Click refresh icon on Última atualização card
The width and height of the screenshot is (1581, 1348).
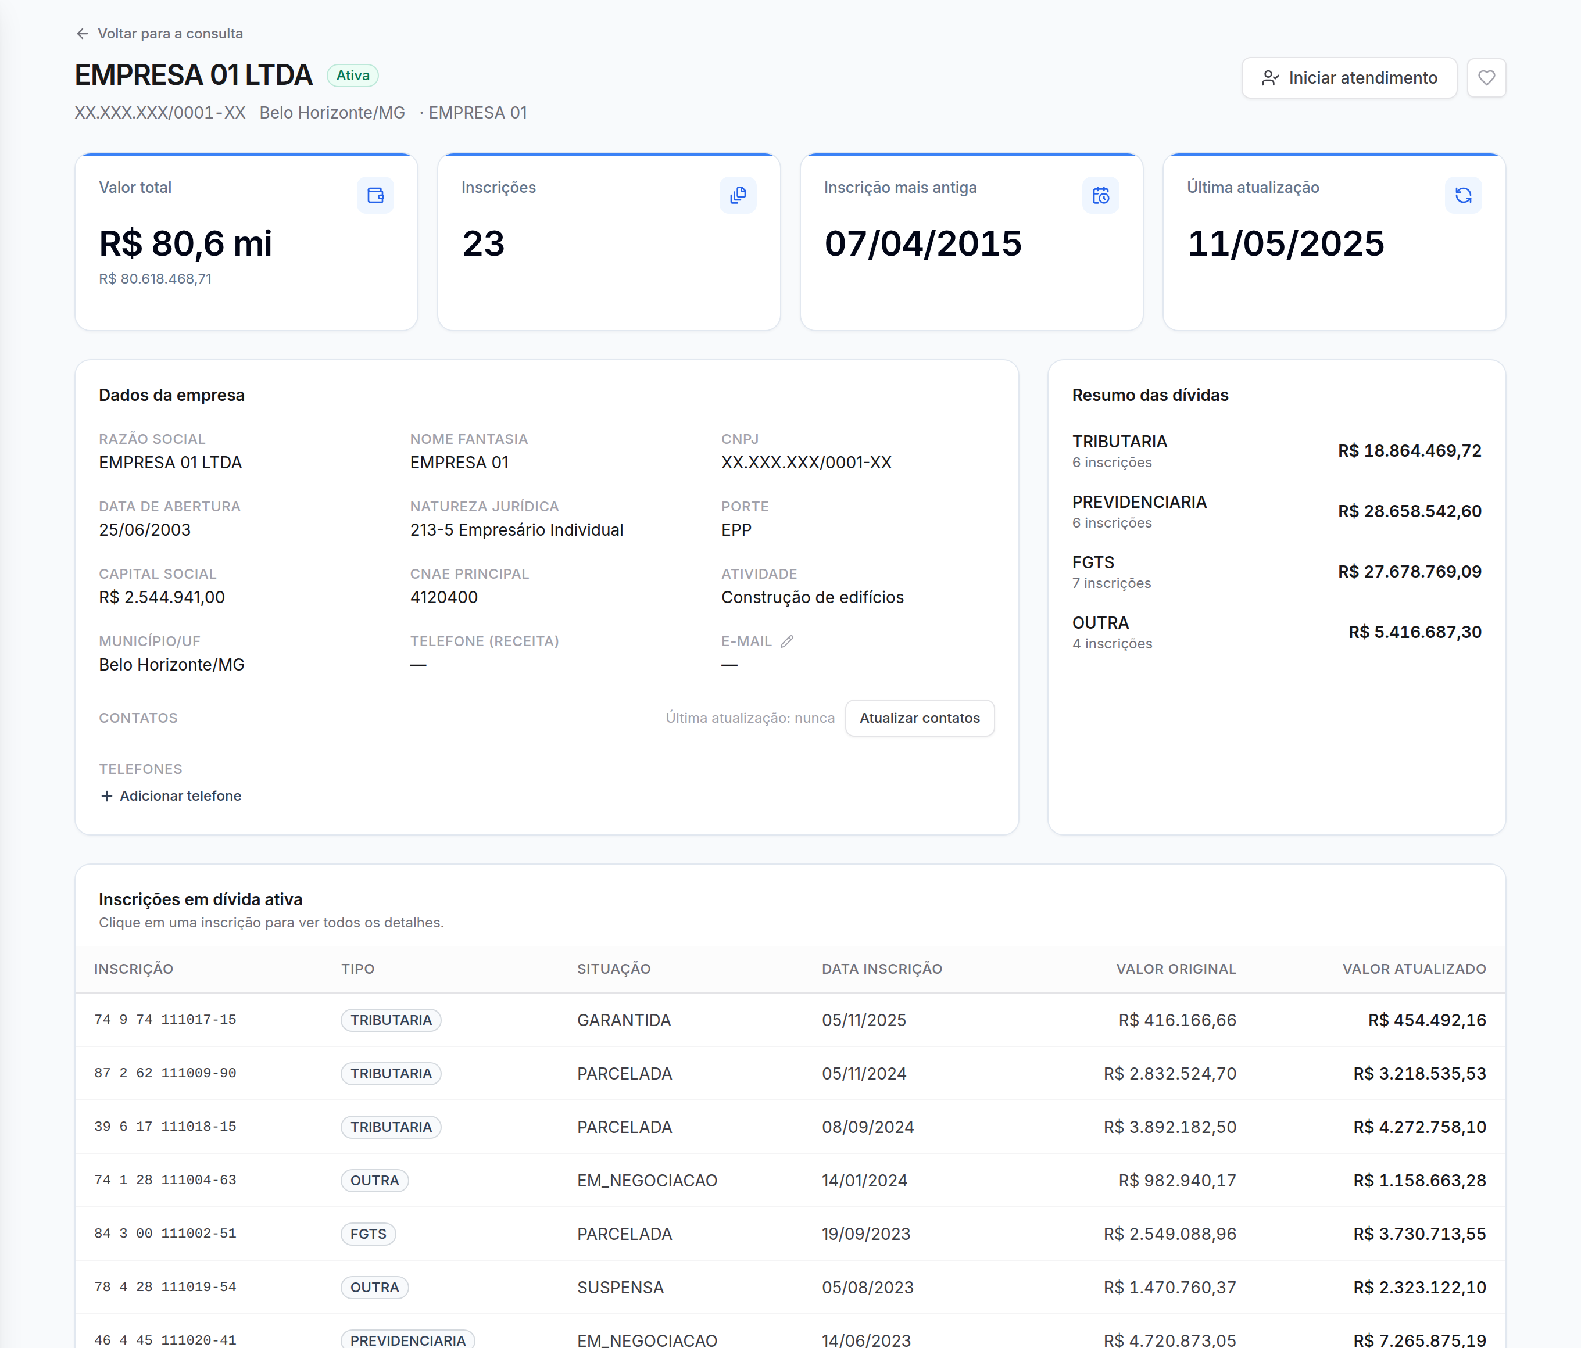pyautogui.click(x=1463, y=195)
